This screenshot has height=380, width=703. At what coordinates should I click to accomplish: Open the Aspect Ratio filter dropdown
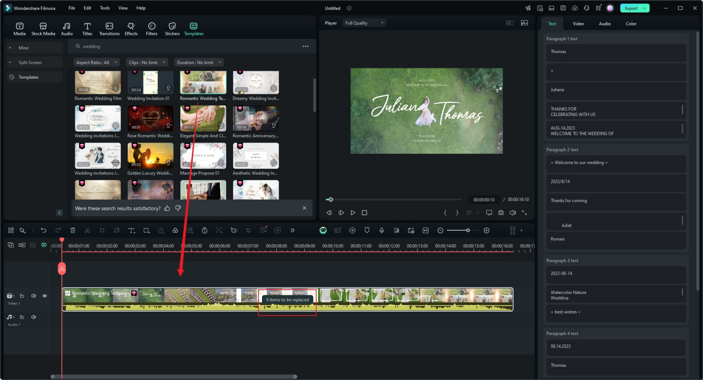point(97,62)
